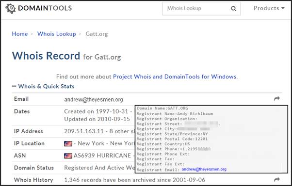Go to Home breadcrumb link

pyautogui.click(x=20, y=34)
